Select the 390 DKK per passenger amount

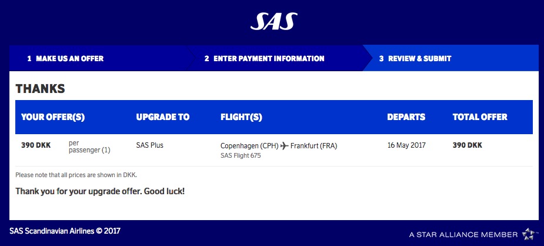click(36, 145)
